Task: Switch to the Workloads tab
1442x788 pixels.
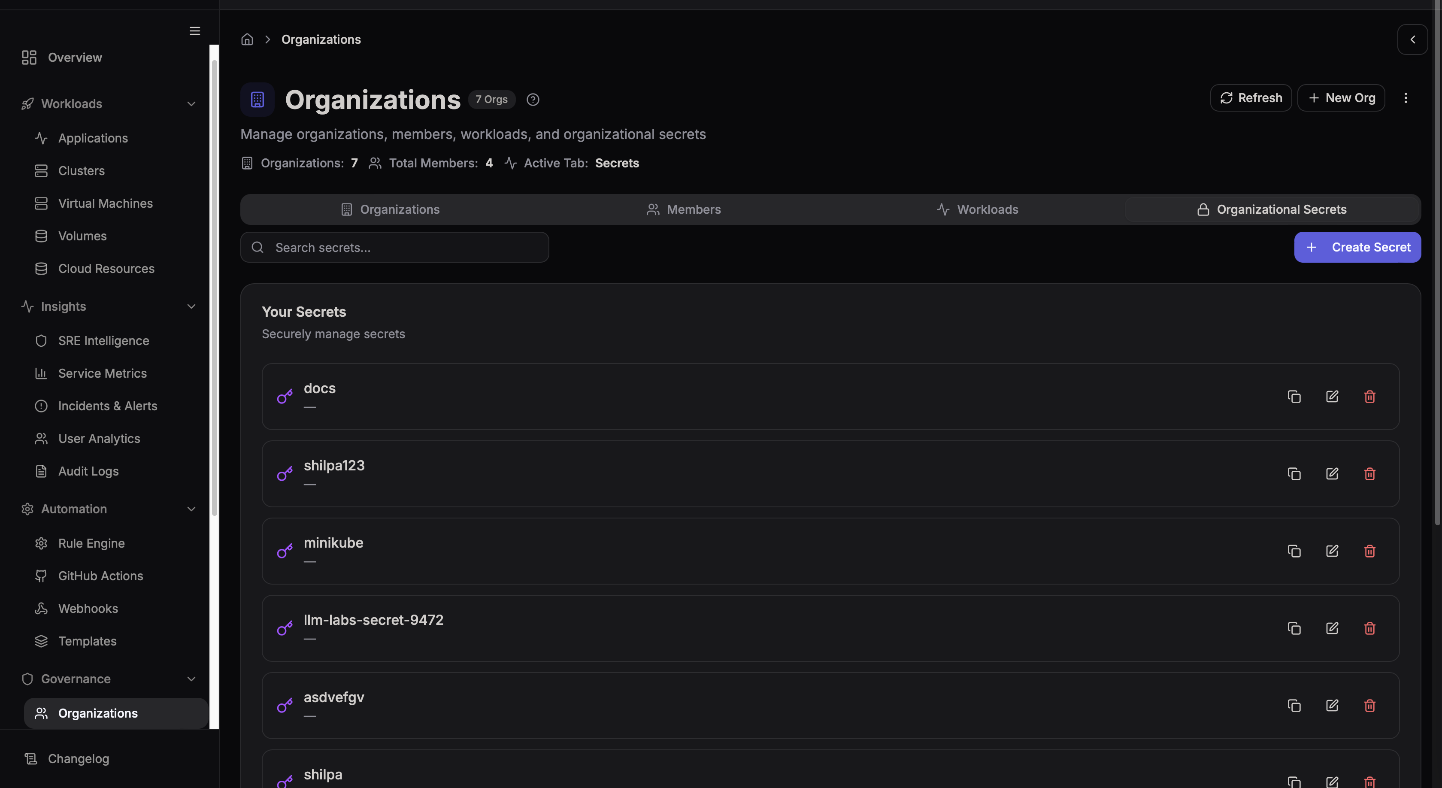Action: pos(977,209)
